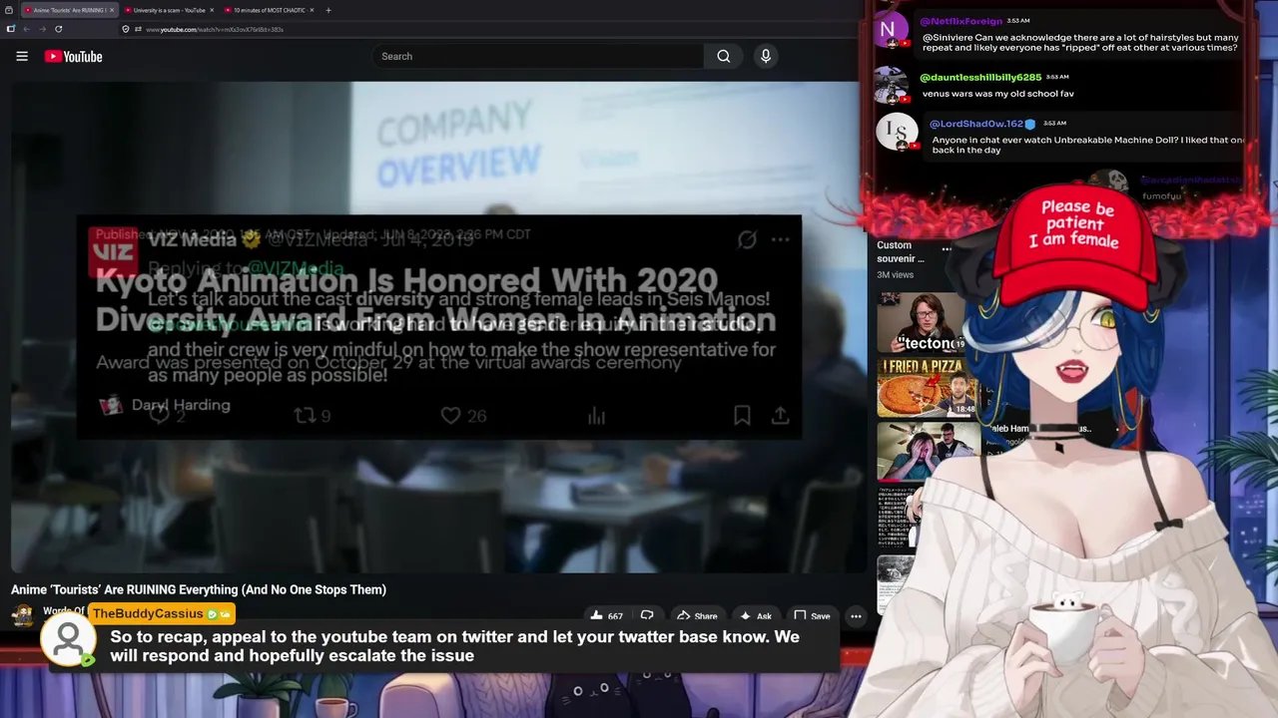1278x718 pixels.
Task: Open the three-dot menu on VIZ tweet
Action: 780,239
